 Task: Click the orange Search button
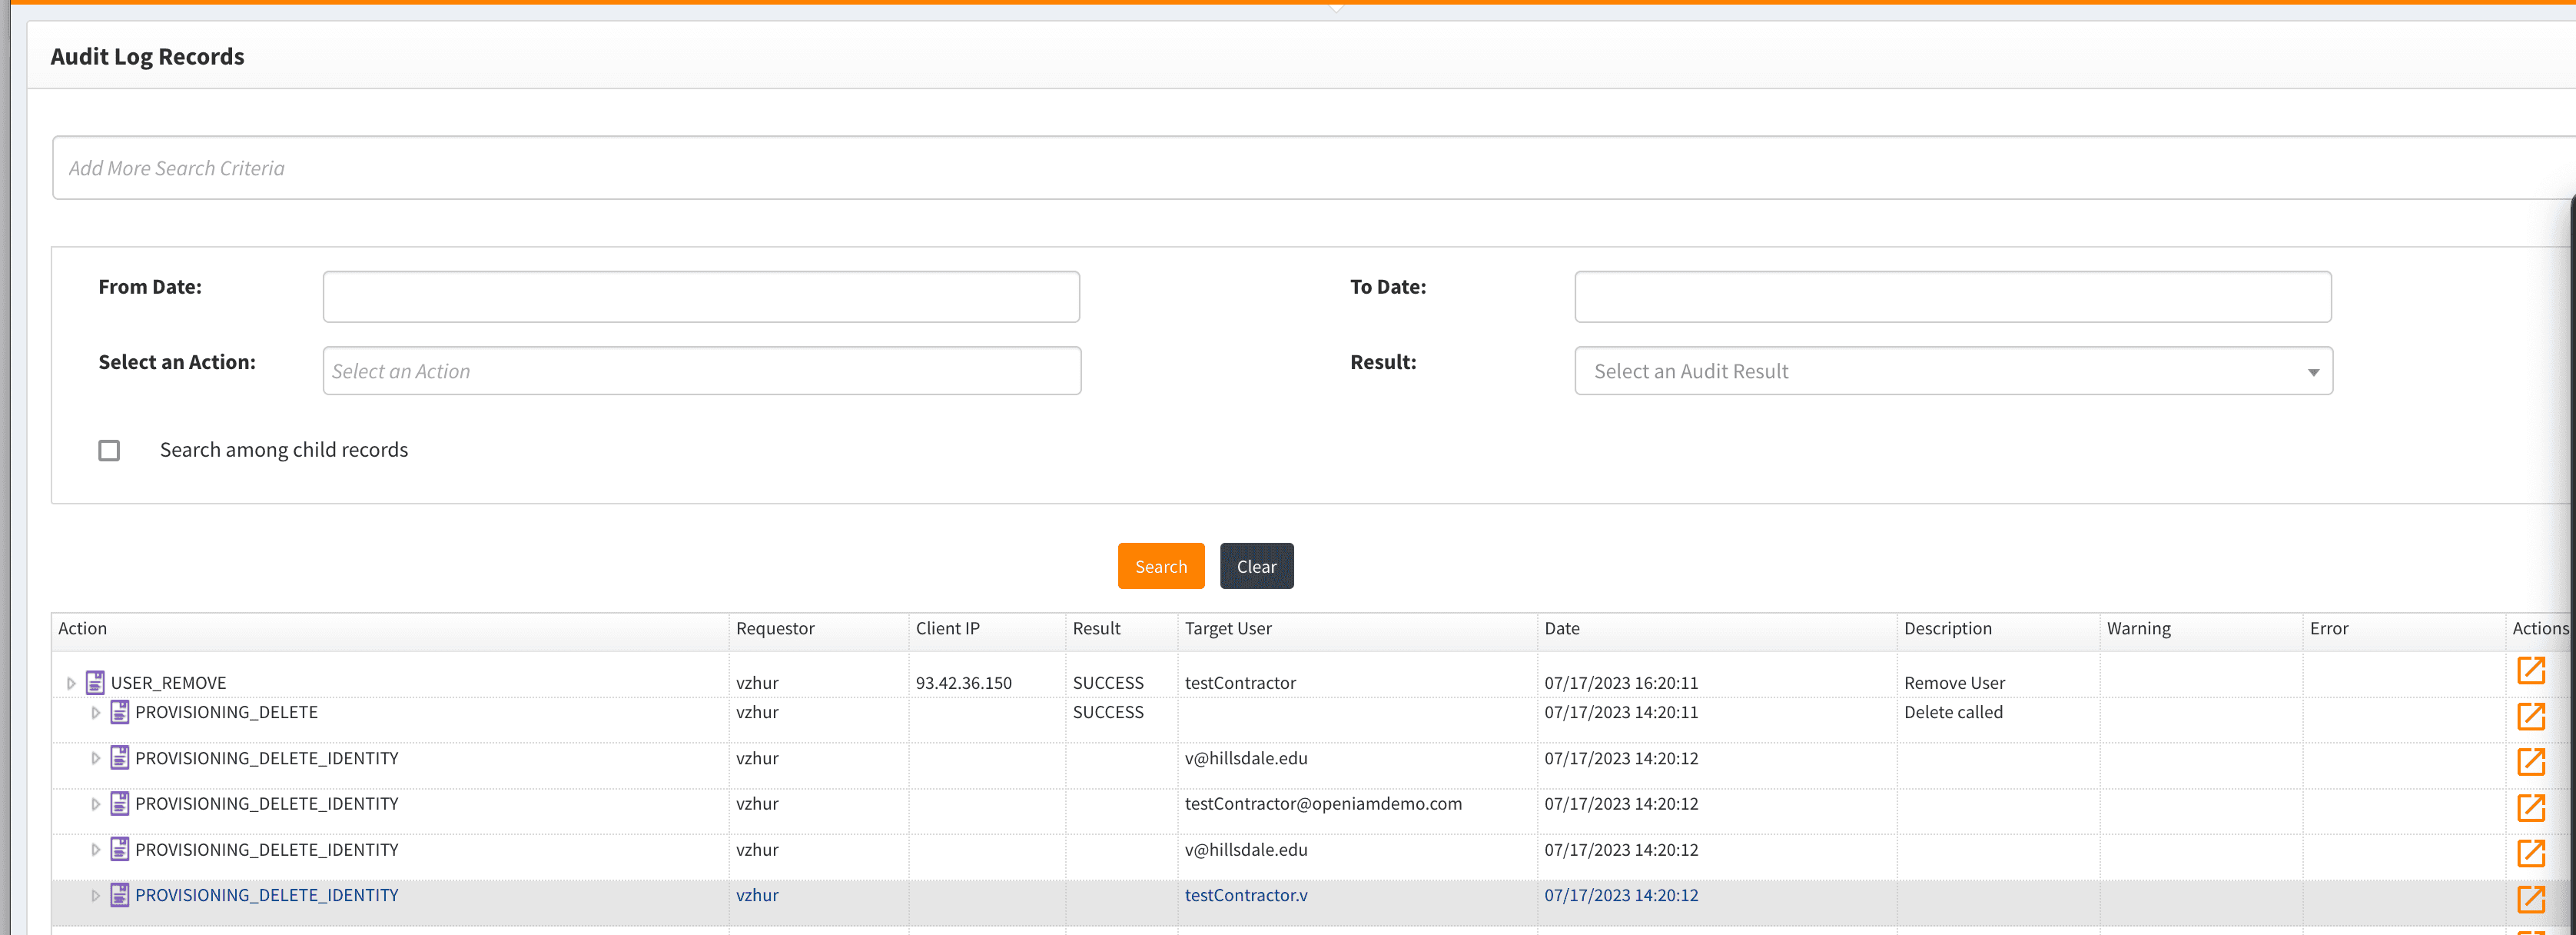pyautogui.click(x=1160, y=567)
